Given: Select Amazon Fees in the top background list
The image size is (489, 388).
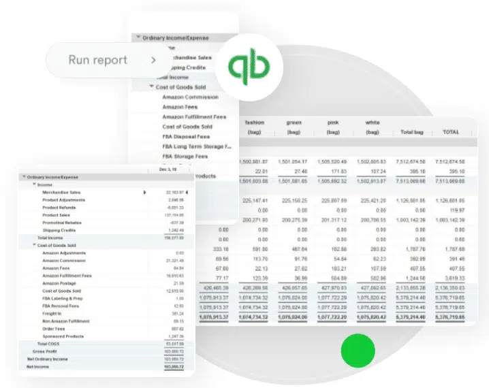Looking at the screenshot, I should click(x=180, y=107).
